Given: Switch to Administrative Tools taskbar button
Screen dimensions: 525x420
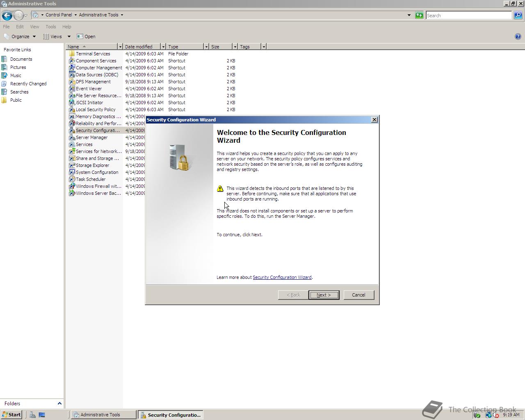Looking at the screenshot, I should [103, 415].
